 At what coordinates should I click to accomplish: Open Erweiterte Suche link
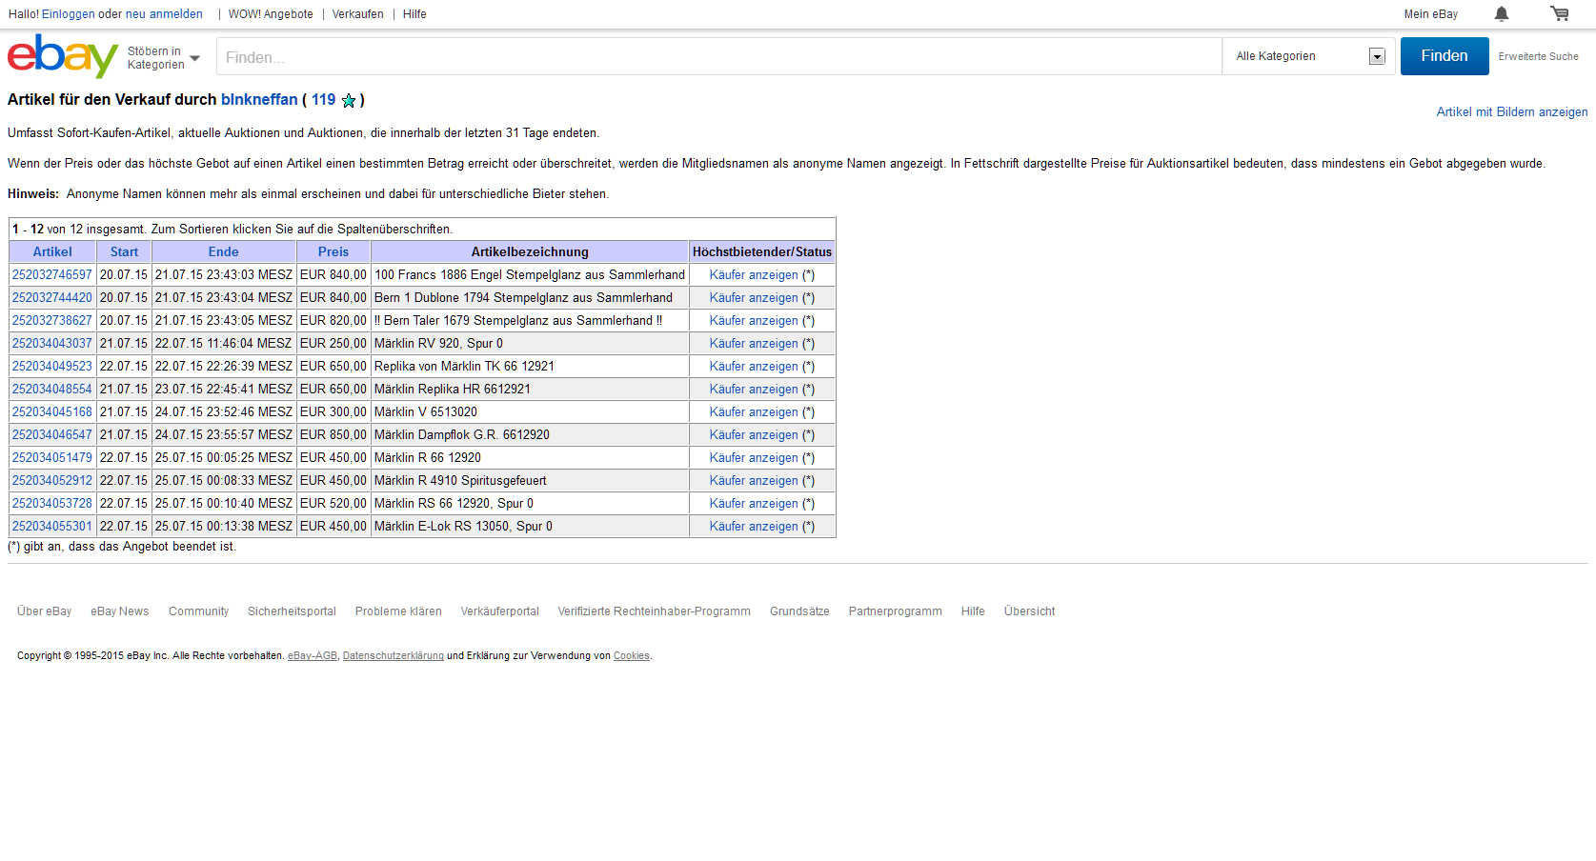click(x=1538, y=56)
